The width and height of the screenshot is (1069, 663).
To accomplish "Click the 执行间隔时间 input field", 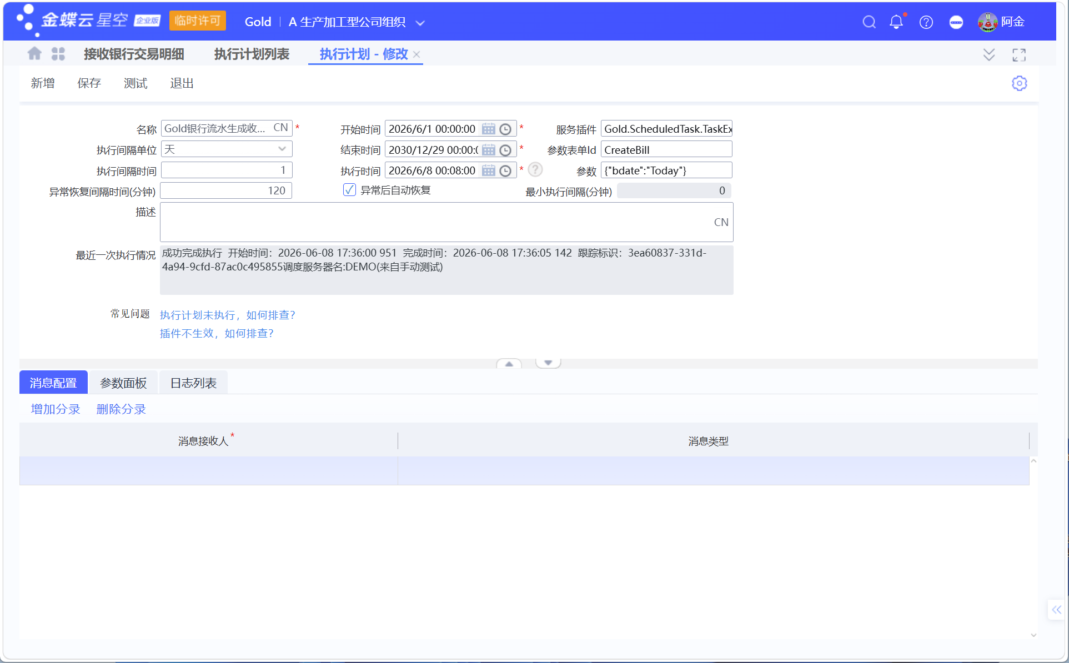I will (x=227, y=170).
